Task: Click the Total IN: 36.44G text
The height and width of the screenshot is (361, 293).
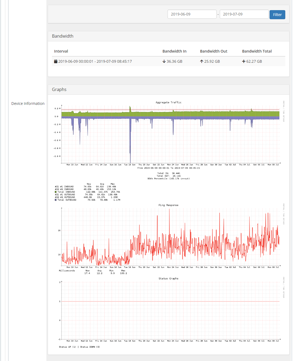Action: [x=169, y=173]
